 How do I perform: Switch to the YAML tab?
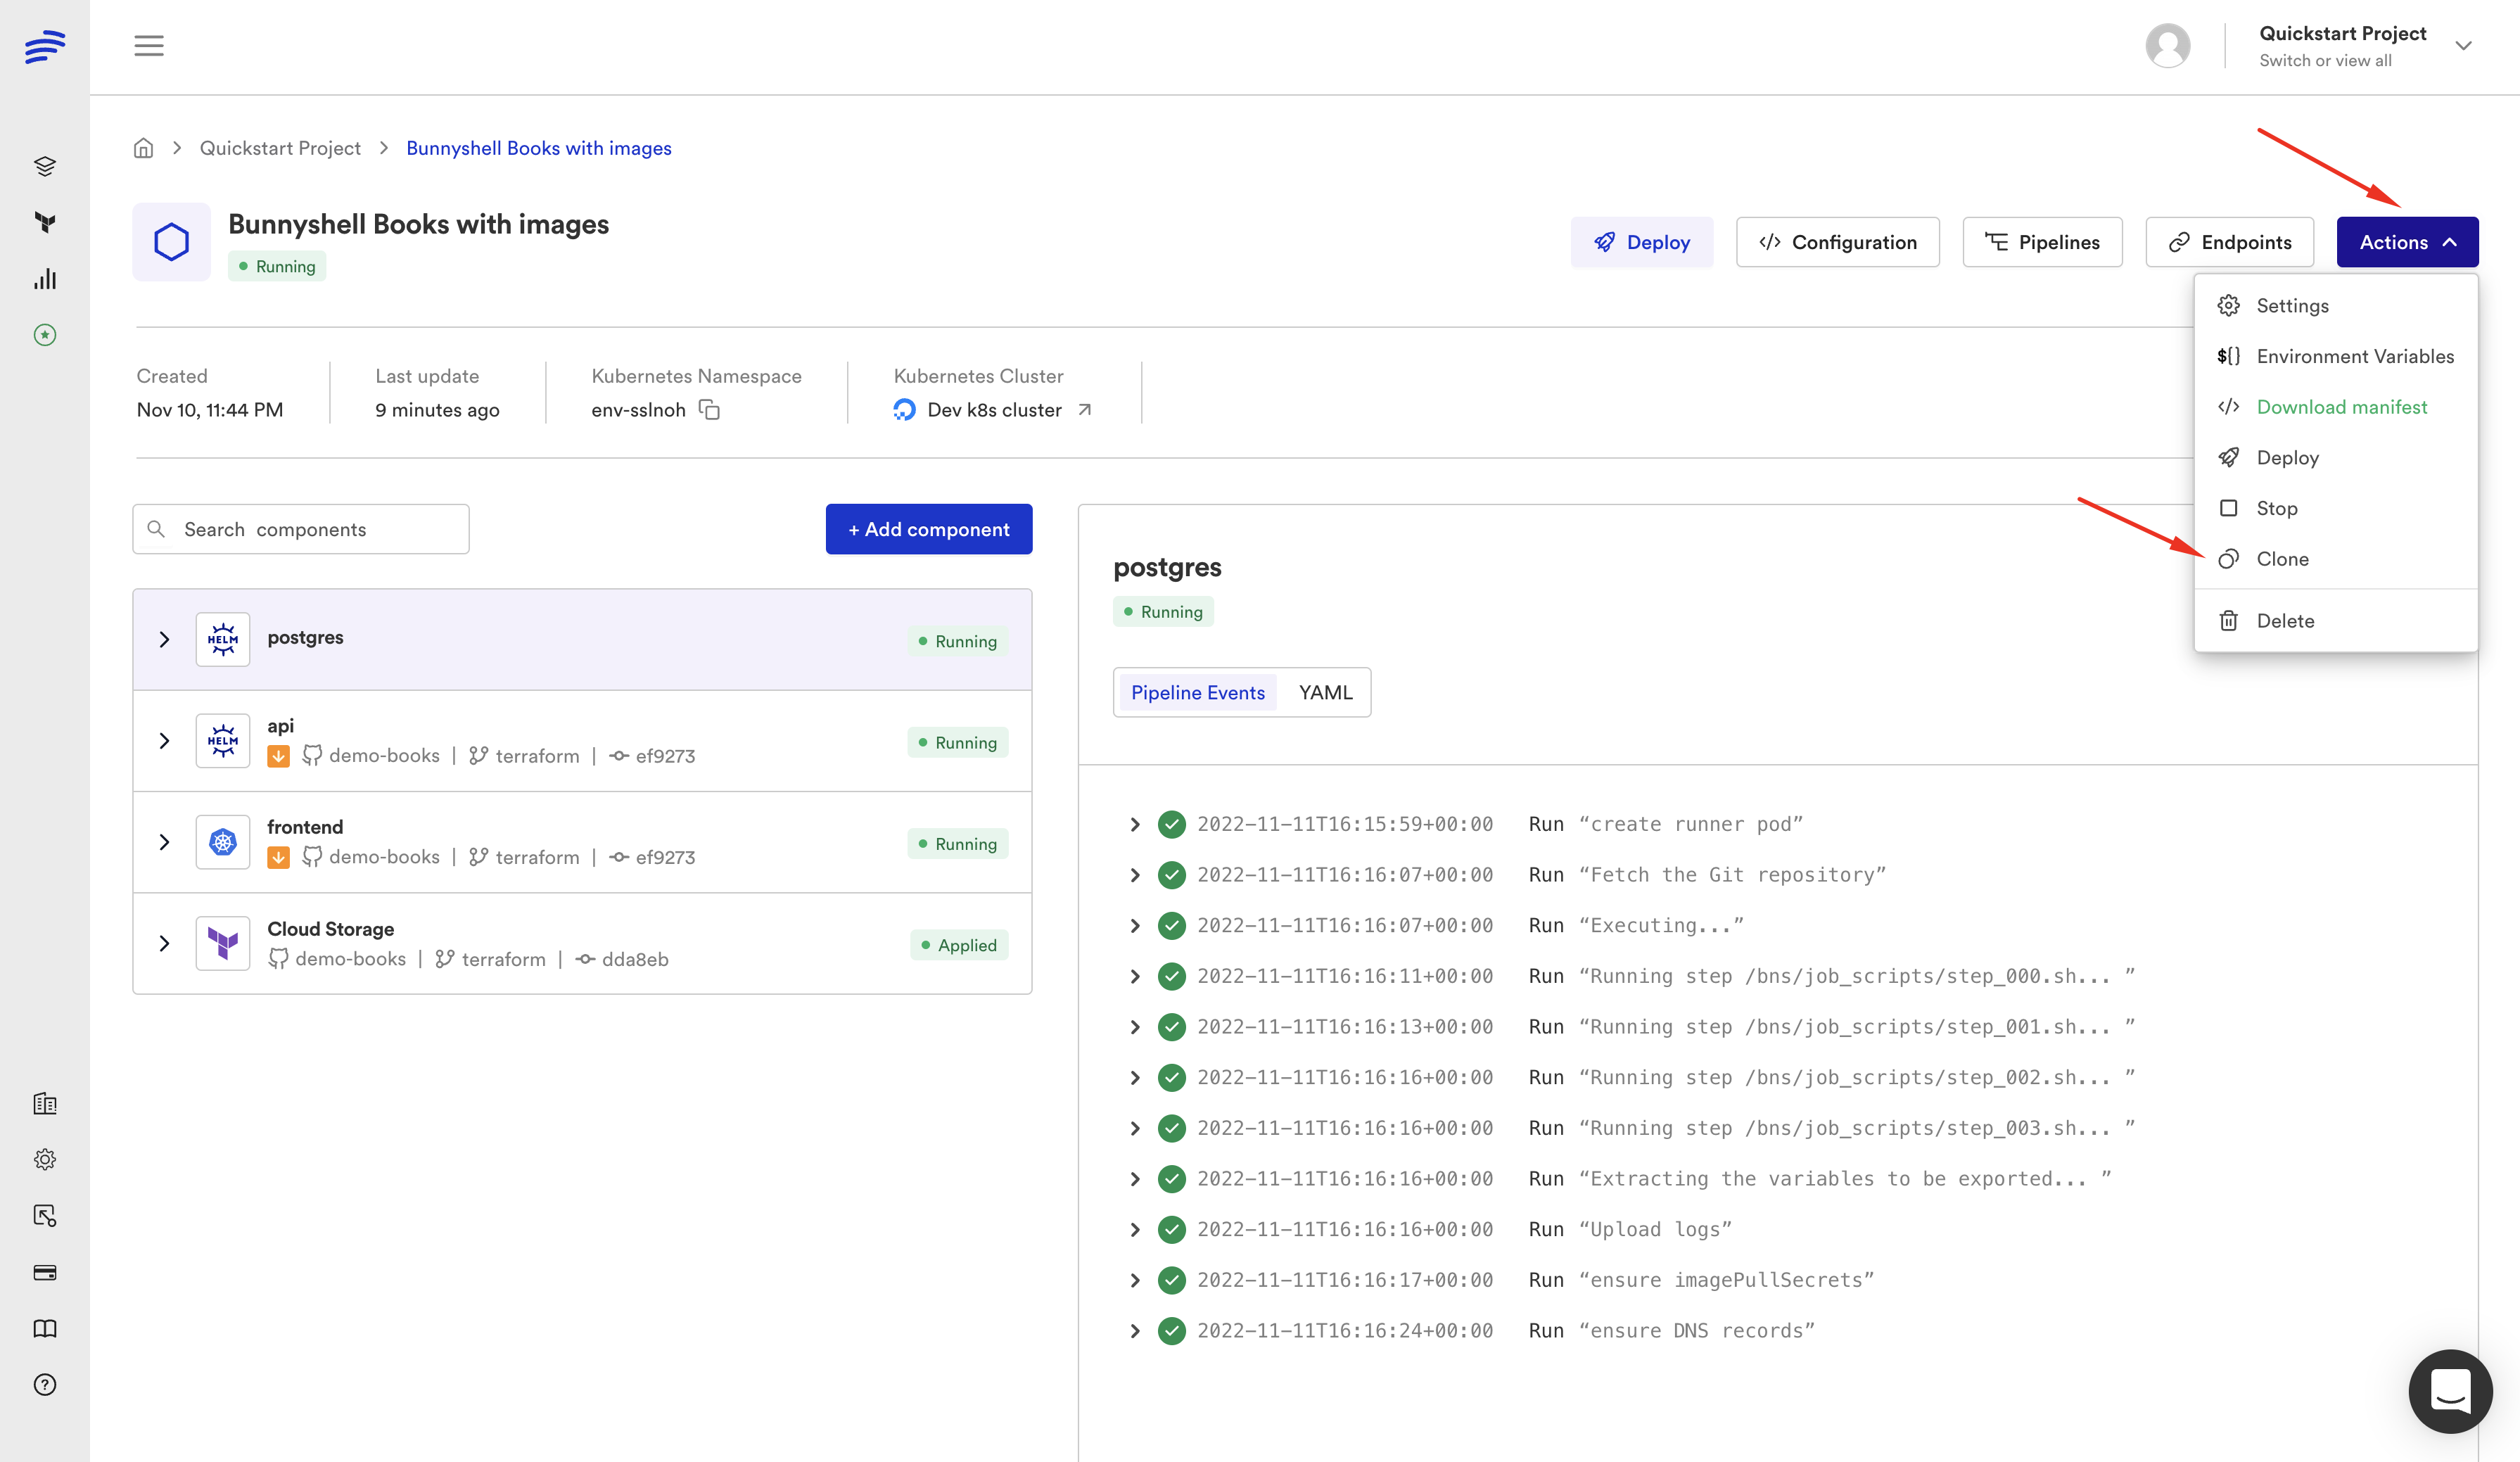(1325, 692)
